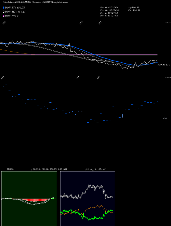This screenshot has width=171, height=226.
Task: Click the '<Tops' axis marker
Action: pos(168,23)
